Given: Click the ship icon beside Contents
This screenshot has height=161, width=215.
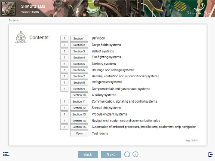Looking at the screenshot, I should [21, 37].
